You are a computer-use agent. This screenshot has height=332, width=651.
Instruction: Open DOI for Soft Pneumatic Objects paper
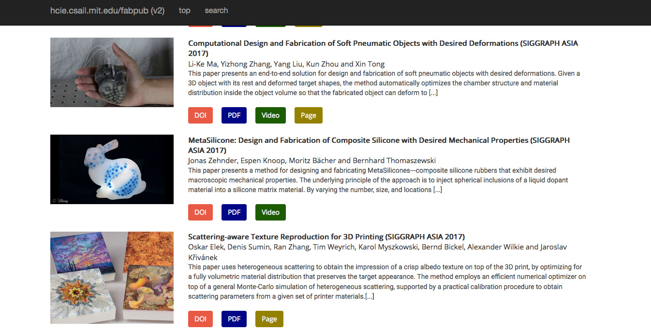point(200,115)
